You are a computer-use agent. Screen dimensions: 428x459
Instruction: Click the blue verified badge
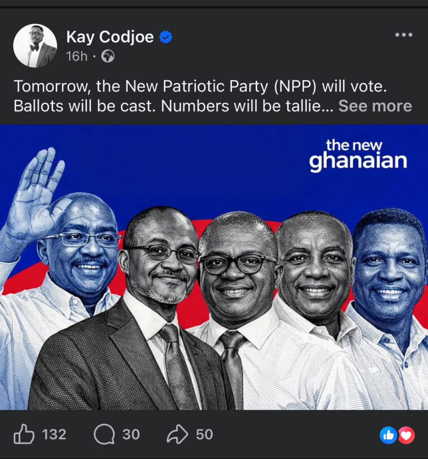166,37
